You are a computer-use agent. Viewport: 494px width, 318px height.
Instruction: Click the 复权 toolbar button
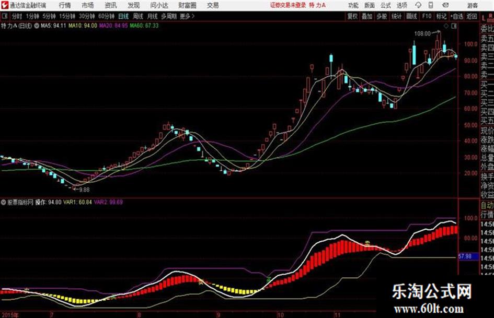pyautogui.click(x=352, y=16)
